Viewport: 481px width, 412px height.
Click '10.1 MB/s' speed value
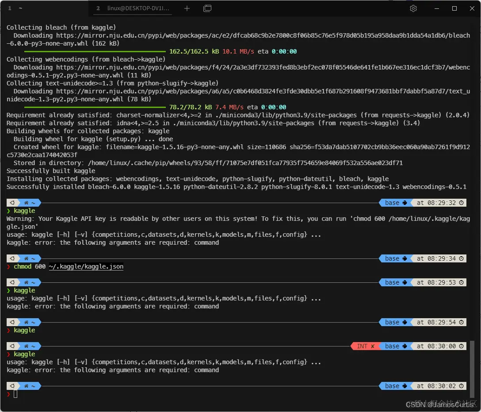point(238,52)
